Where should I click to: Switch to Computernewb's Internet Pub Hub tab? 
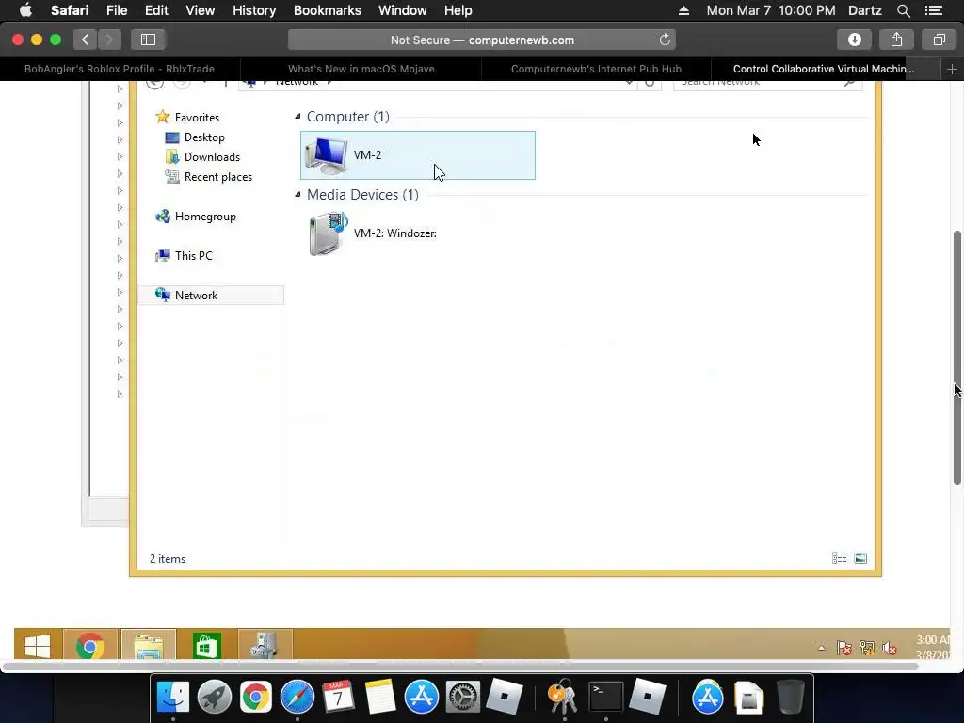click(x=596, y=69)
